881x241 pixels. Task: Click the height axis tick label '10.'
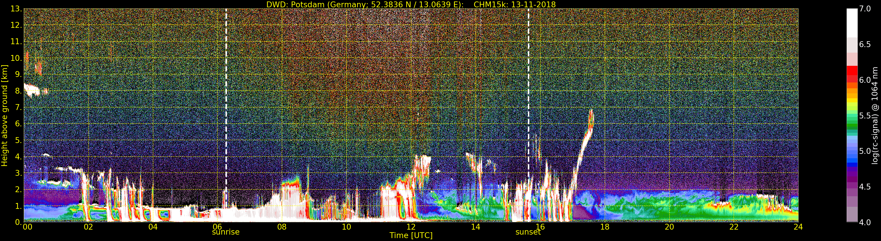pyautogui.click(x=16, y=58)
